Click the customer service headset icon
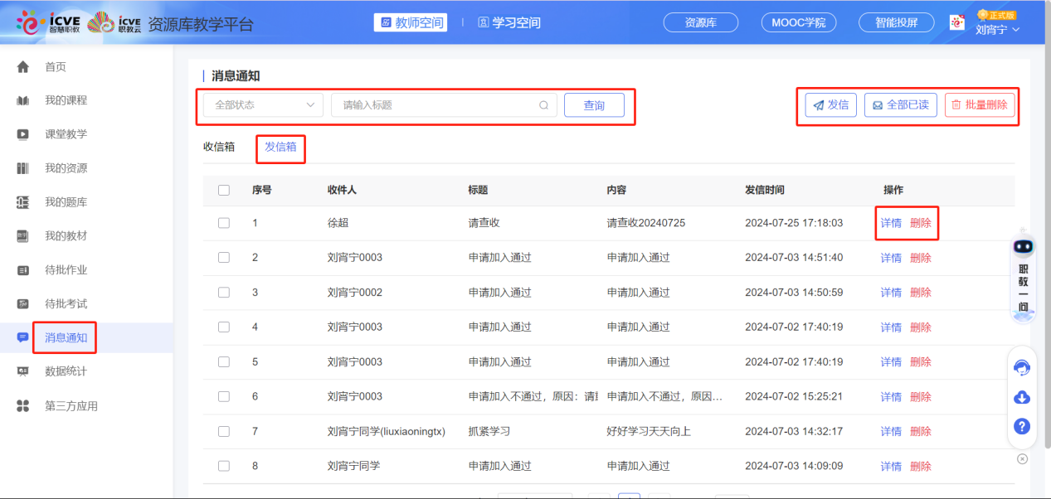This screenshot has height=499, width=1051. click(1021, 368)
